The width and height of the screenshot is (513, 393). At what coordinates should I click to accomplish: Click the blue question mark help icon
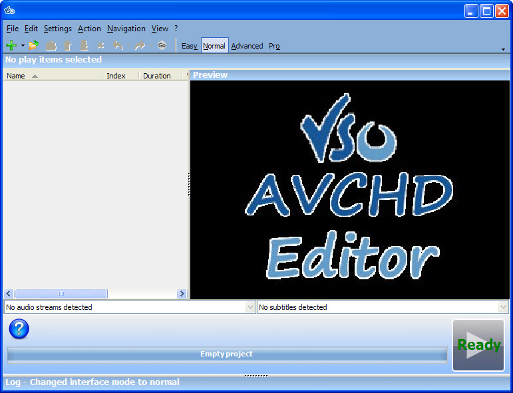click(19, 328)
